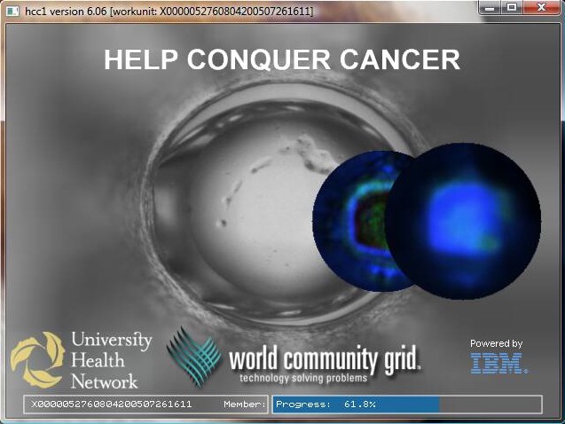
Task: Click the workunit ID in status bar
Action: 111,404
